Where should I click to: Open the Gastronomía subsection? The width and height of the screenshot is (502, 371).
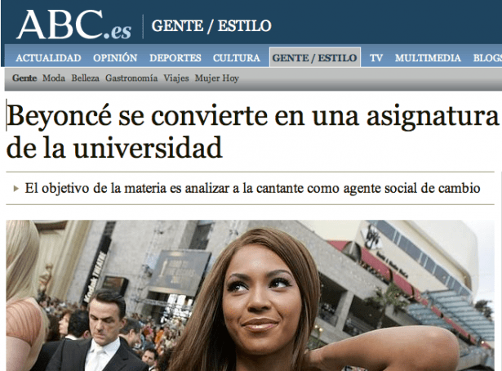click(131, 78)
